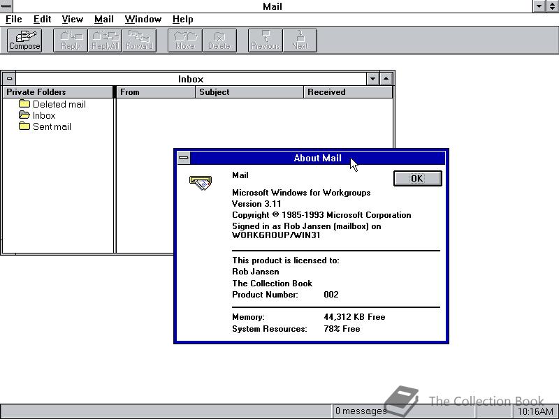Select the open Inbox folder icon

(x=24, y=115)
